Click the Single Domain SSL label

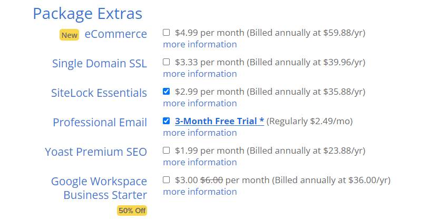click(x=99, y=64)
